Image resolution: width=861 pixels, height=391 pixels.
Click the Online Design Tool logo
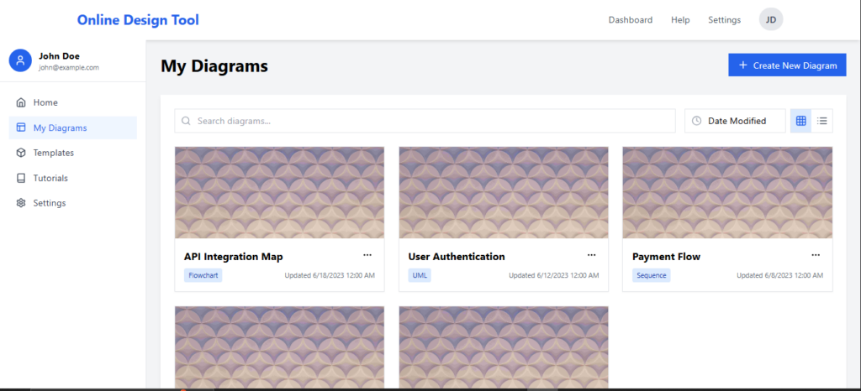(x=138, y=20)
